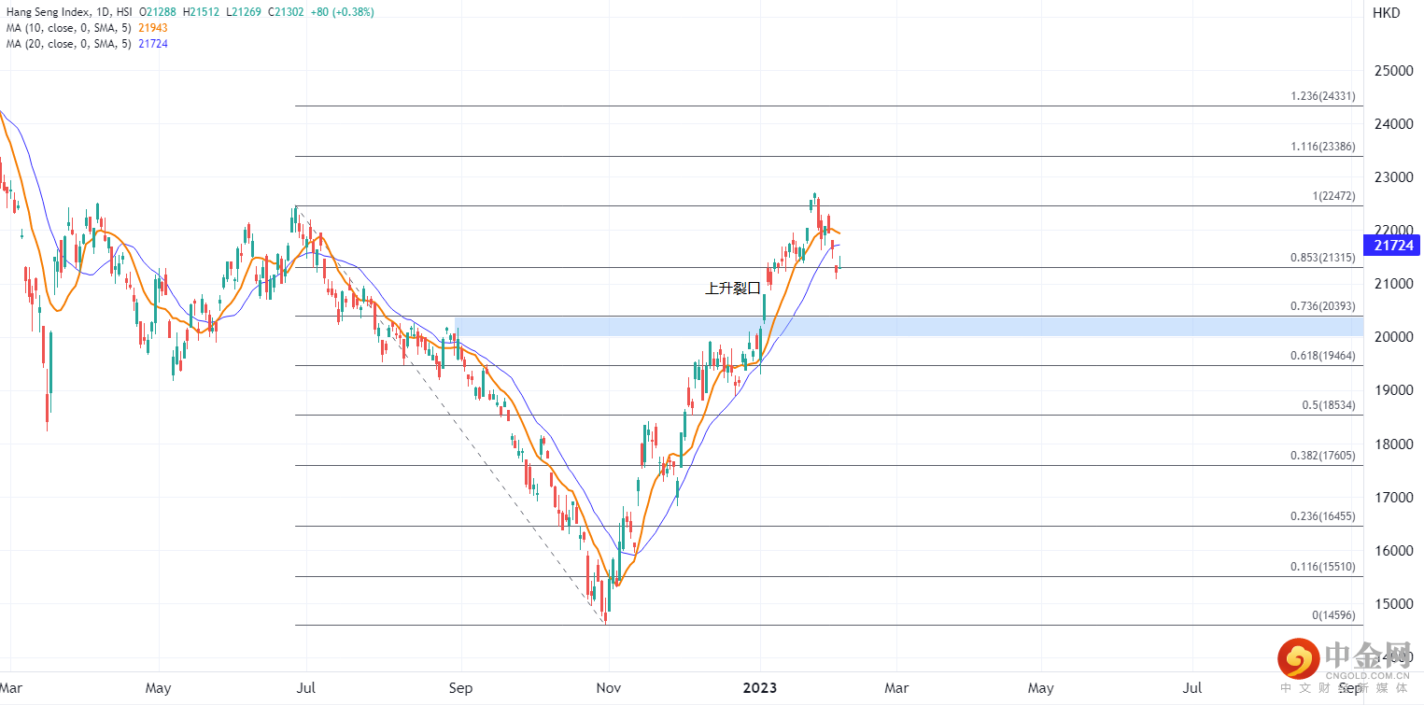Select the 0.736(20393) Fibonacci level label

pos(1322,306)
